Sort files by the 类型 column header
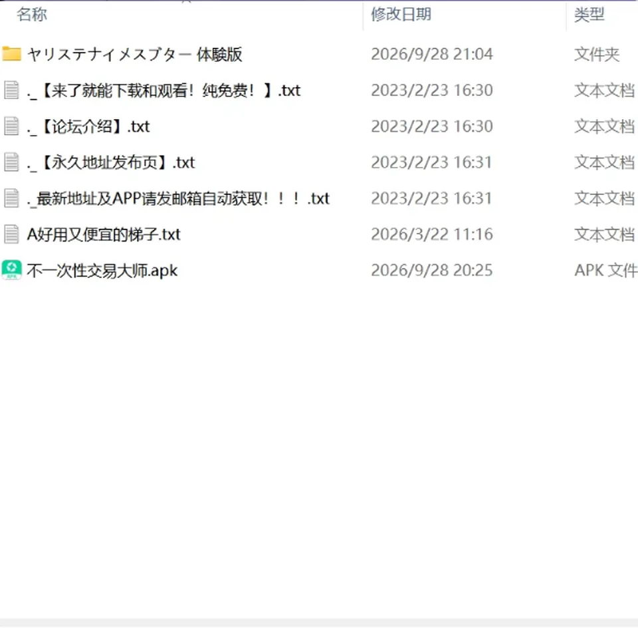The width and height of the screenshot is (638, 628). click(x=589, y=14)
